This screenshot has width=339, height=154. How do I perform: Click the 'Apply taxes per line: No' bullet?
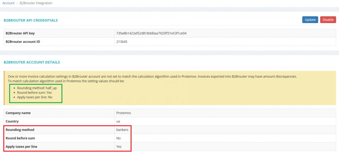35,97
